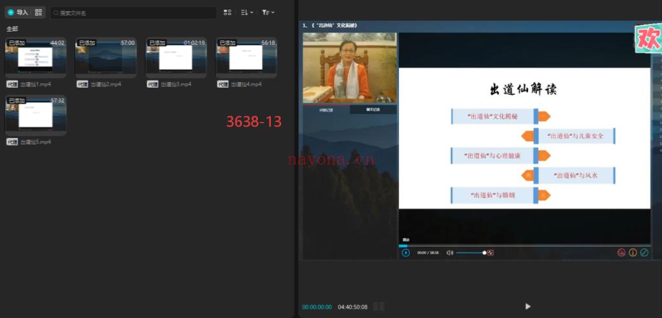
Task: Select the 出道仙4.mp4 clip thumbnail
Action: coord(246,57)
